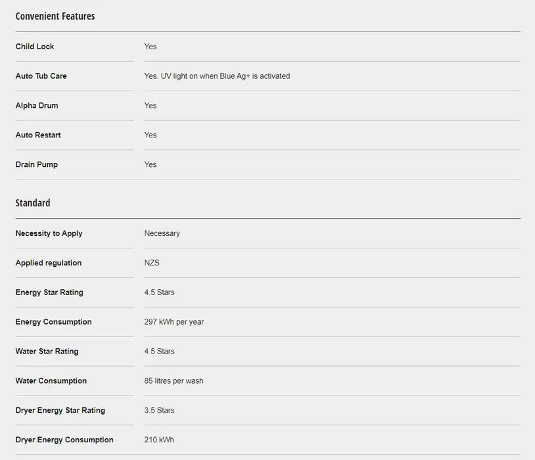
Task: Click the Auto Restart label
Action: [38, 135]
